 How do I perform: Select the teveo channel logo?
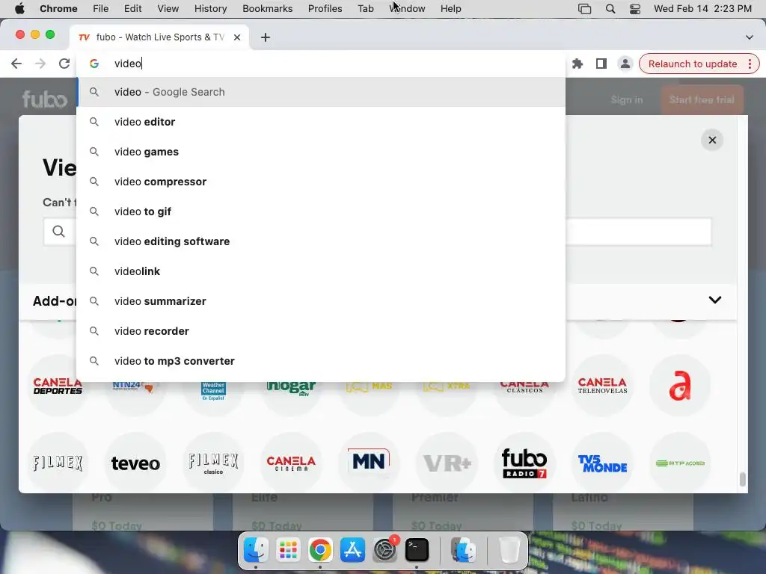[x=135, y=463]
